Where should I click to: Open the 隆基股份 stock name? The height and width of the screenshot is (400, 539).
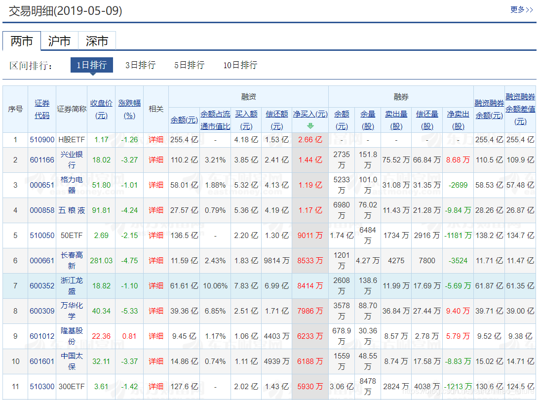(x=72, y=336)
